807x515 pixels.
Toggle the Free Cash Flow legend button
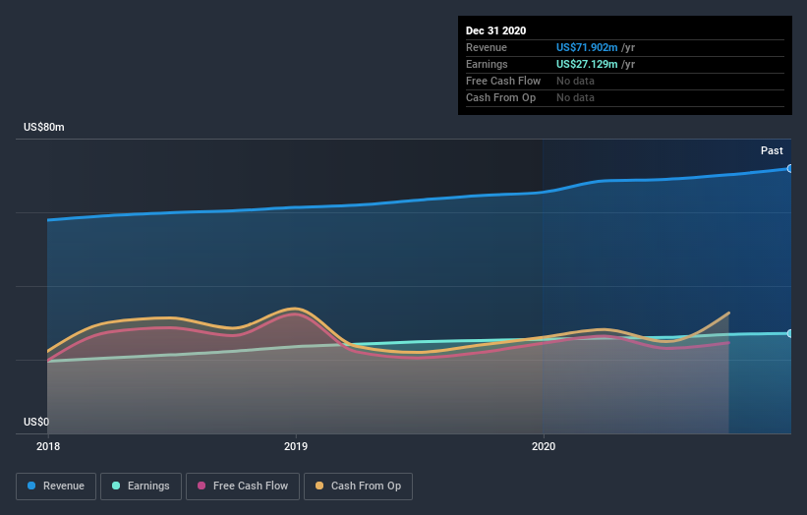coord(243,486)
